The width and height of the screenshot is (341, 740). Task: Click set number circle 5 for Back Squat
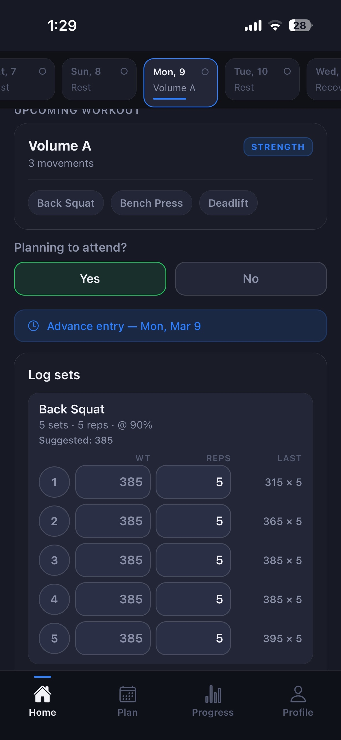coord(54,639)
